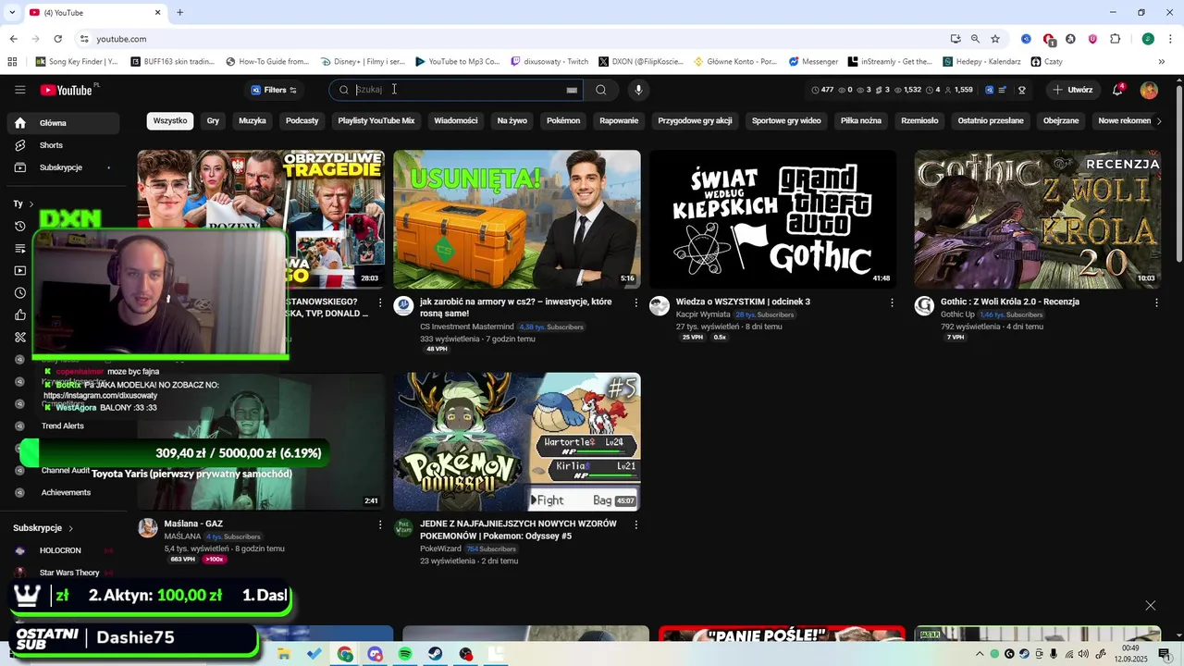Open the YouTube hamburger guide menu

tap(19, 90)
